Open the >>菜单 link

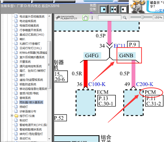click(x=159, y=11)
